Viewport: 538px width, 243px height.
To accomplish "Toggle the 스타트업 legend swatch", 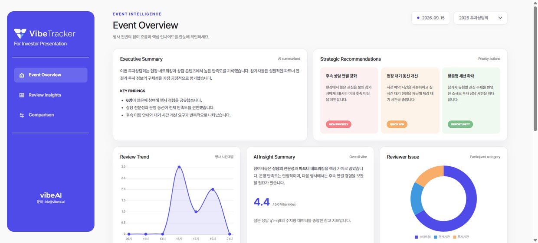I will 417,237.
